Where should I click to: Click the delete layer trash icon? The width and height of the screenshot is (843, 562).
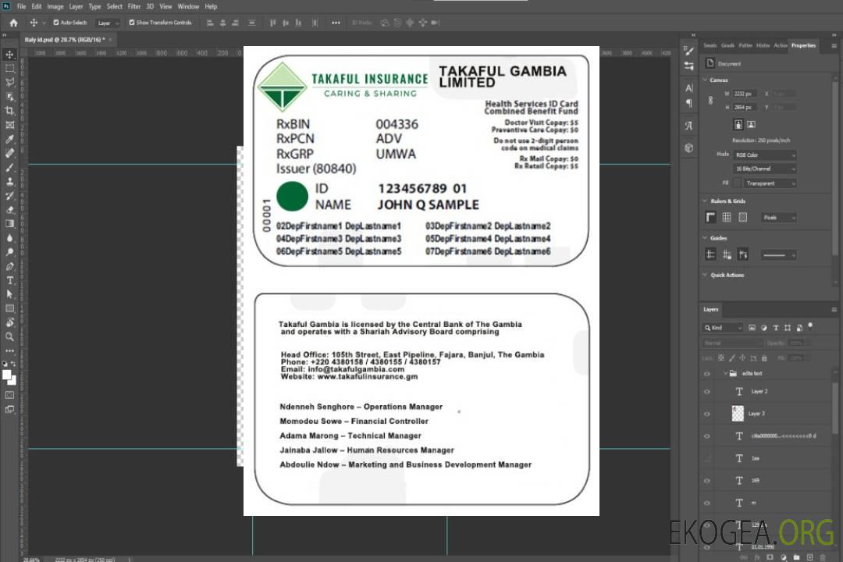click(x=823, y=557)
